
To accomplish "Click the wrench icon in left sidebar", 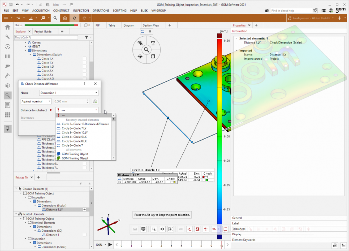I will (x=7, y=37).
